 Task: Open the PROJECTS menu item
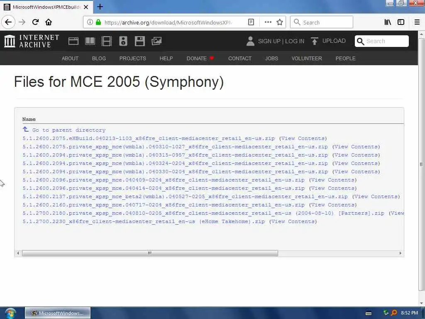point(132,58)
